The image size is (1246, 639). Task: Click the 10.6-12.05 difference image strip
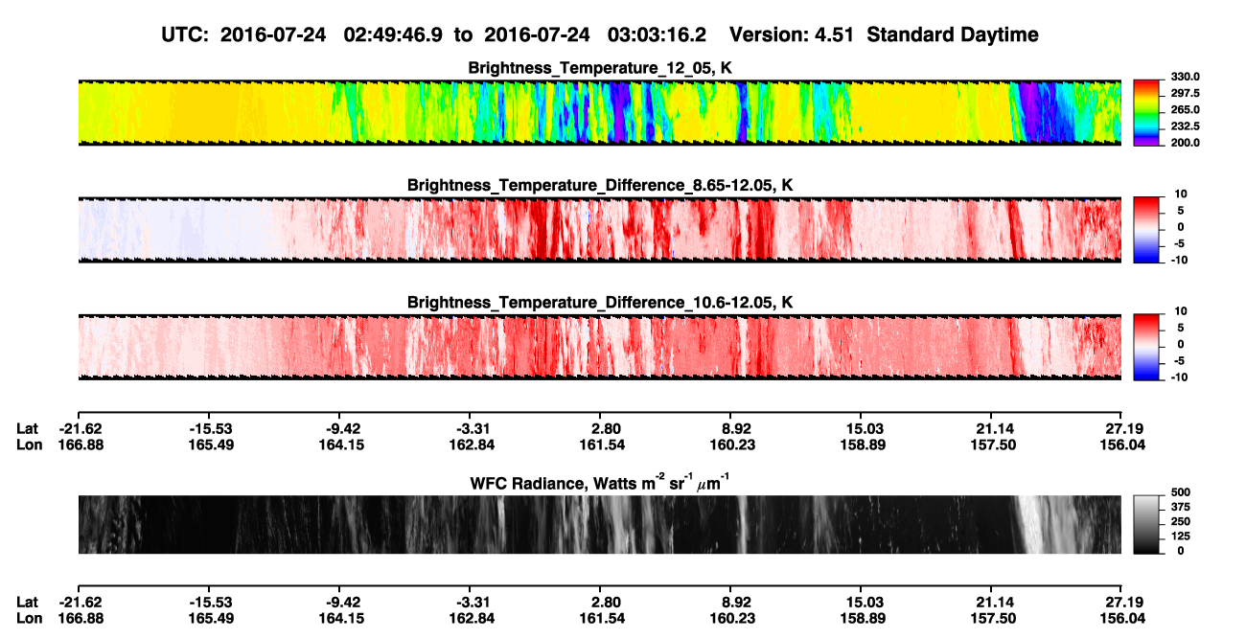600,347
